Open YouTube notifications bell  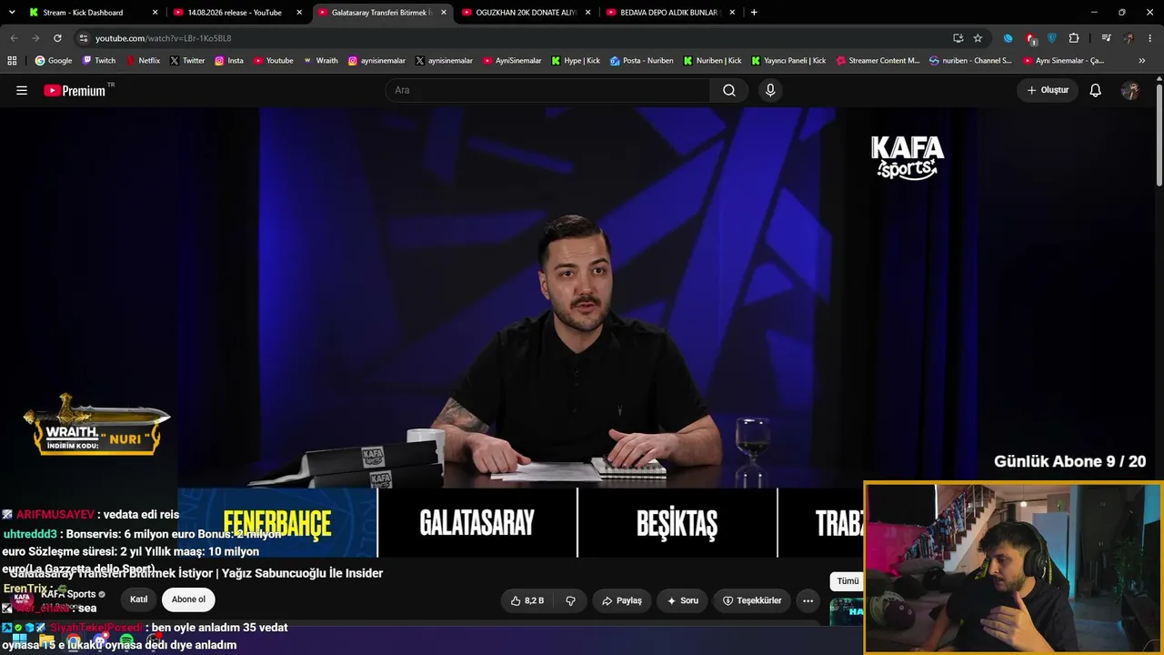[x=1096, y=90]
